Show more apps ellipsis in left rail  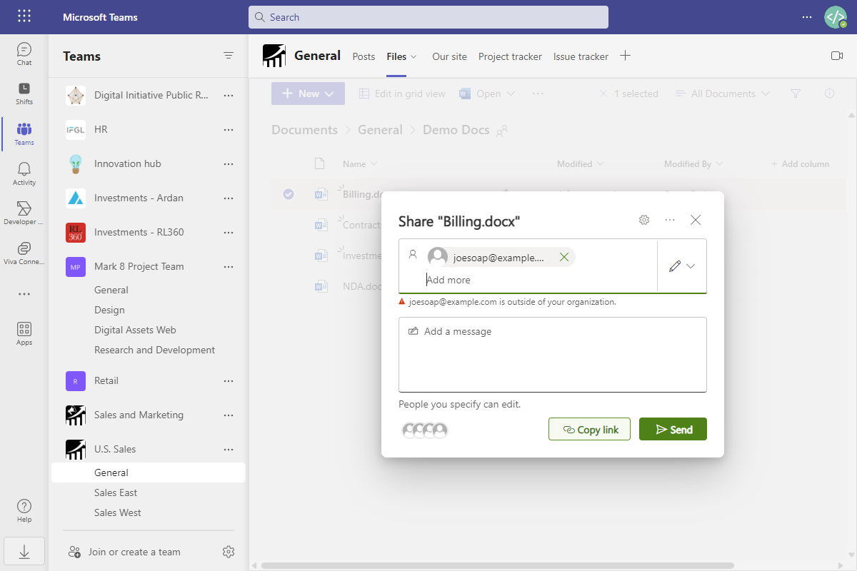pyautogui.click(x=24, y=294)
